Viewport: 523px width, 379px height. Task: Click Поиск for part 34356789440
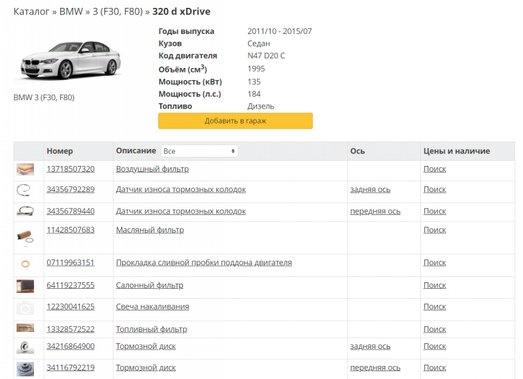click(435, 211)
